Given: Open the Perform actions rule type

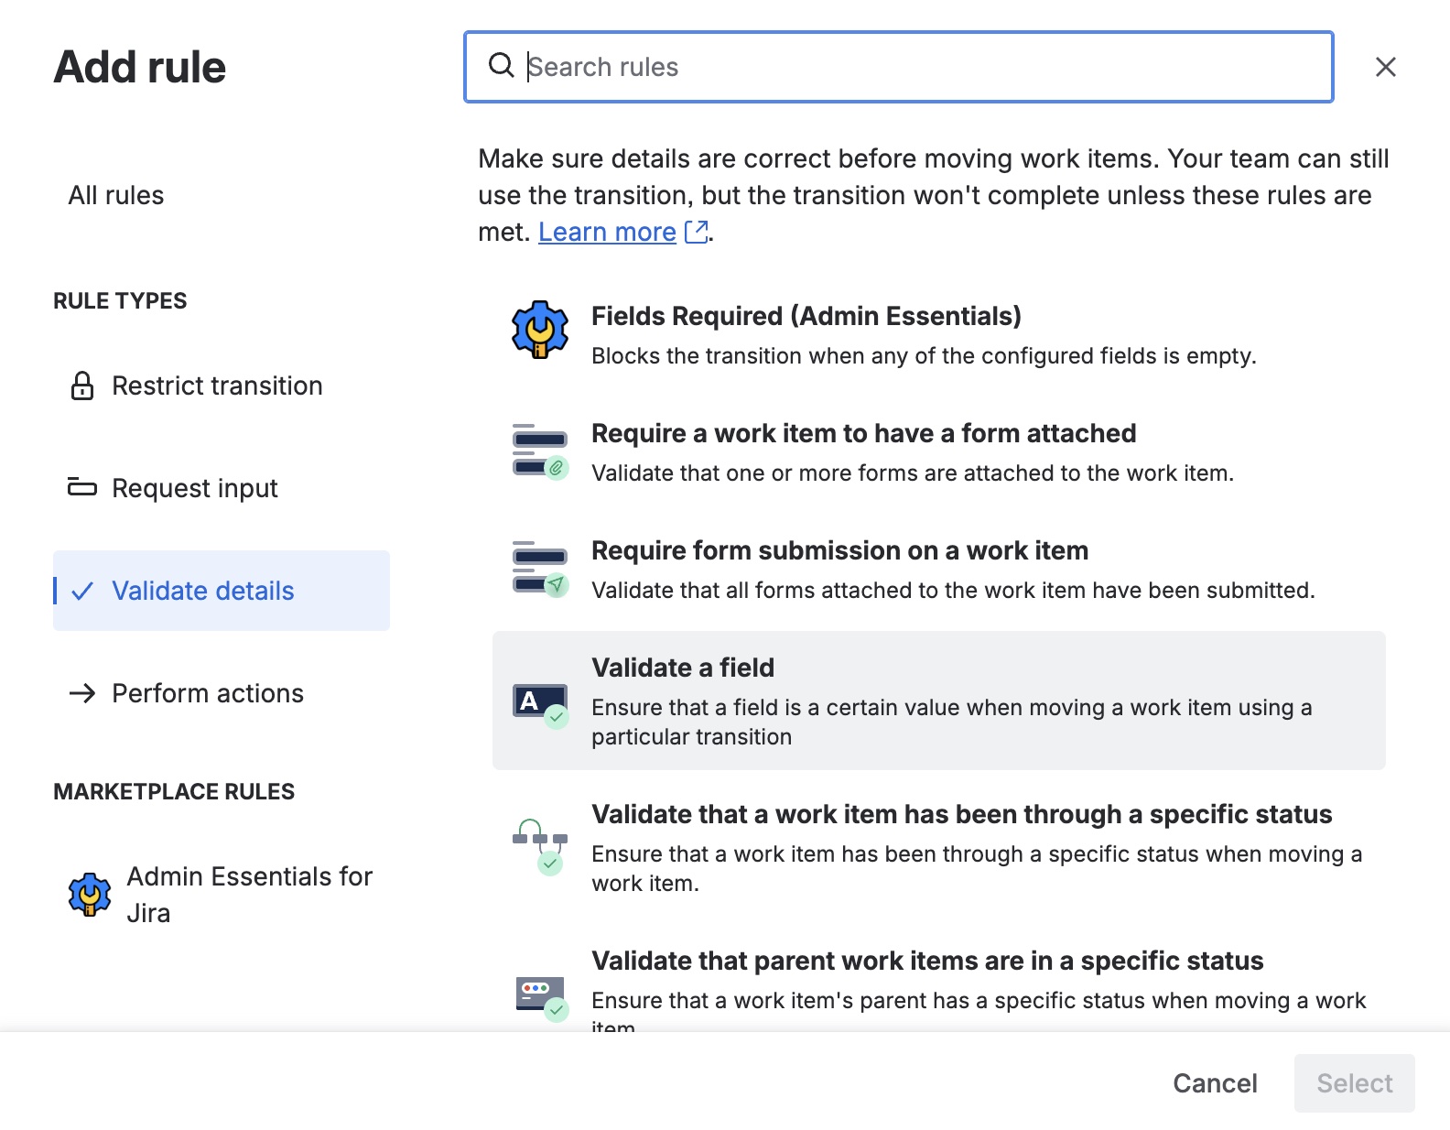Looking at the screenshot, I should (222, 693).
